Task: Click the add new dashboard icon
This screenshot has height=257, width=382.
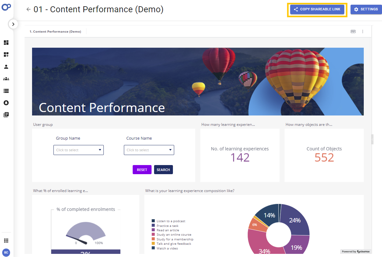Action: coord(6,54)
